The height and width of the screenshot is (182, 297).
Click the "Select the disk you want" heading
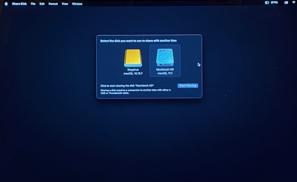(138, 41)
